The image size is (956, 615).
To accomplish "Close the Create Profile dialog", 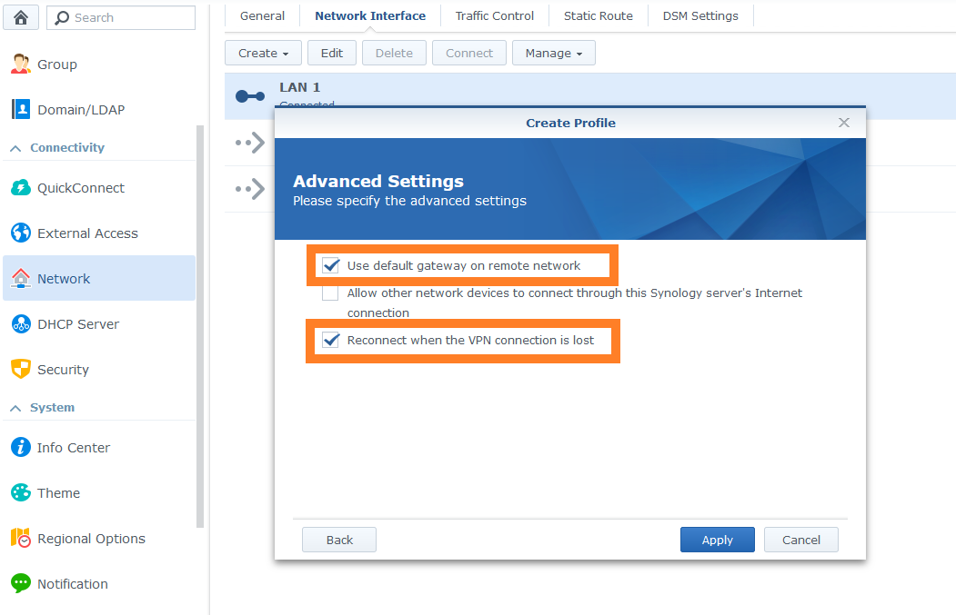I will (844, 123).
